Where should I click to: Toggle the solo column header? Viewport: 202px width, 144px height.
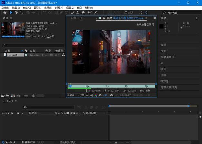tap(9, 113)
